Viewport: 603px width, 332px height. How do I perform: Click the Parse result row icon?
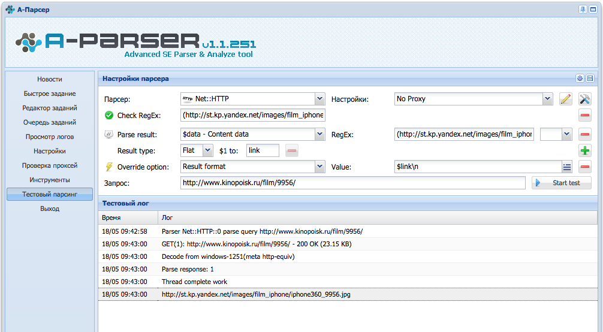tap(109, 134)
